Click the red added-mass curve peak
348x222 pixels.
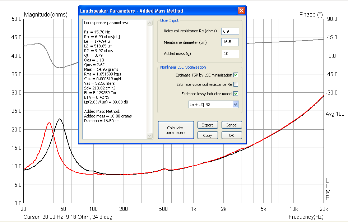pos(49,123)
